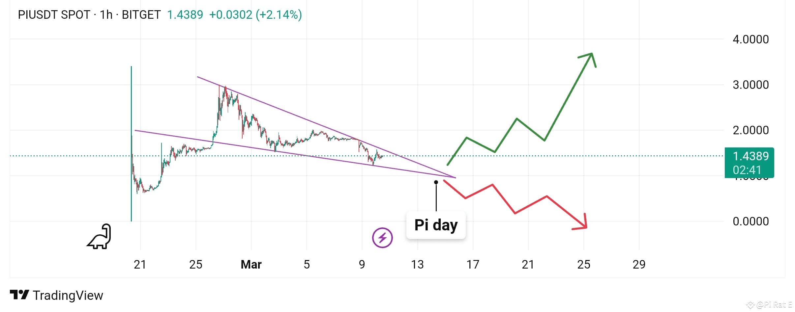Click the TradingView wordmark text
The height and width of the screenshot is (312, 795).
click(x=68, y=295)
